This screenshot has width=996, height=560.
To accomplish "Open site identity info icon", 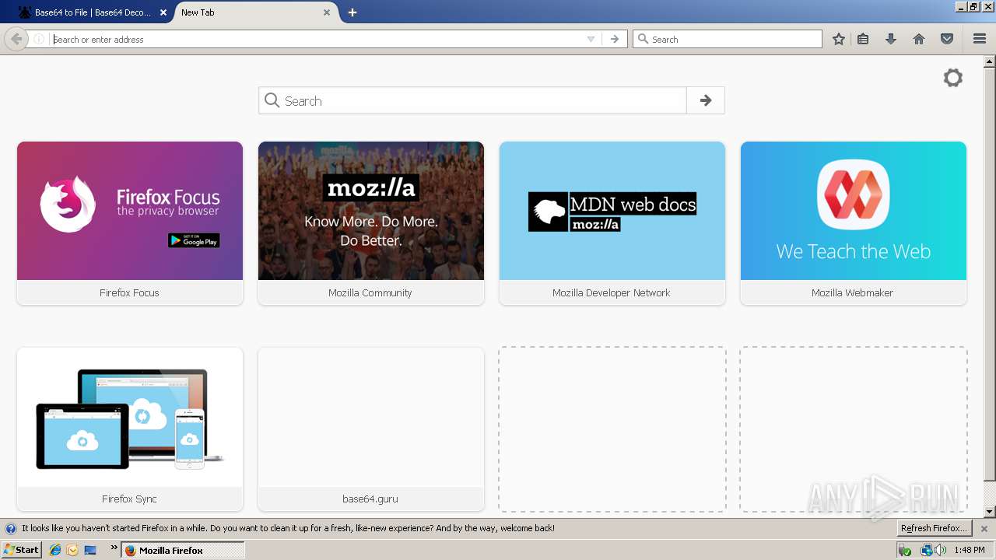I will point(39,39).
